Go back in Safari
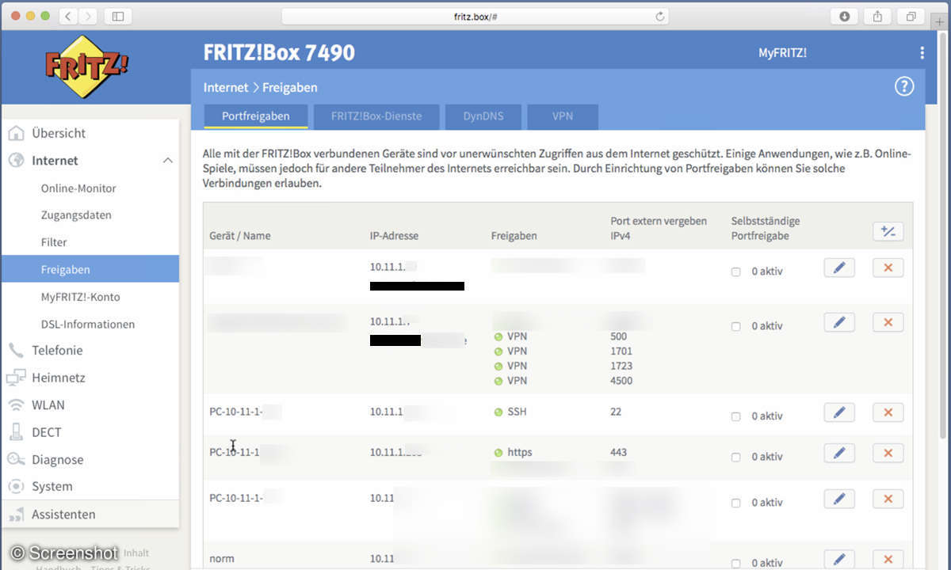This screenshot has height=570, width=951. tap(68, 16)
